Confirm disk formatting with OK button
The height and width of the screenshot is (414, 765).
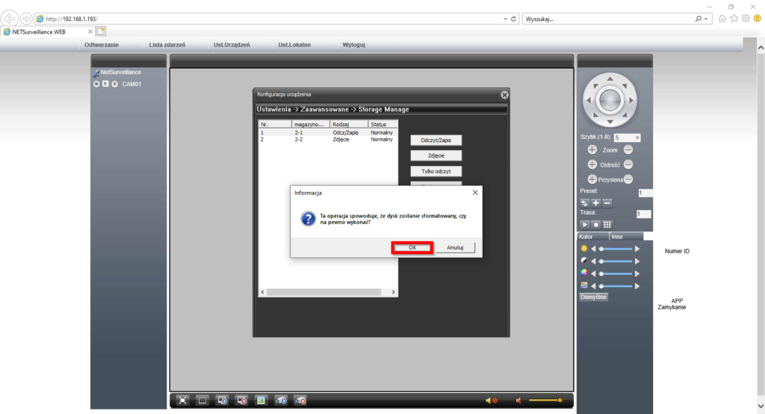coord(412,247)
